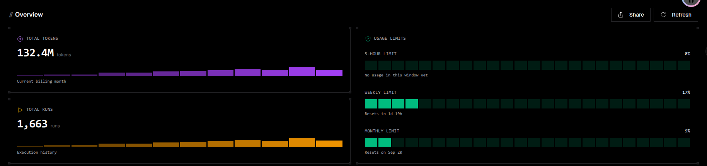Click the share upload arrow icon
The image size is (707, 166).
coord(621,15)
